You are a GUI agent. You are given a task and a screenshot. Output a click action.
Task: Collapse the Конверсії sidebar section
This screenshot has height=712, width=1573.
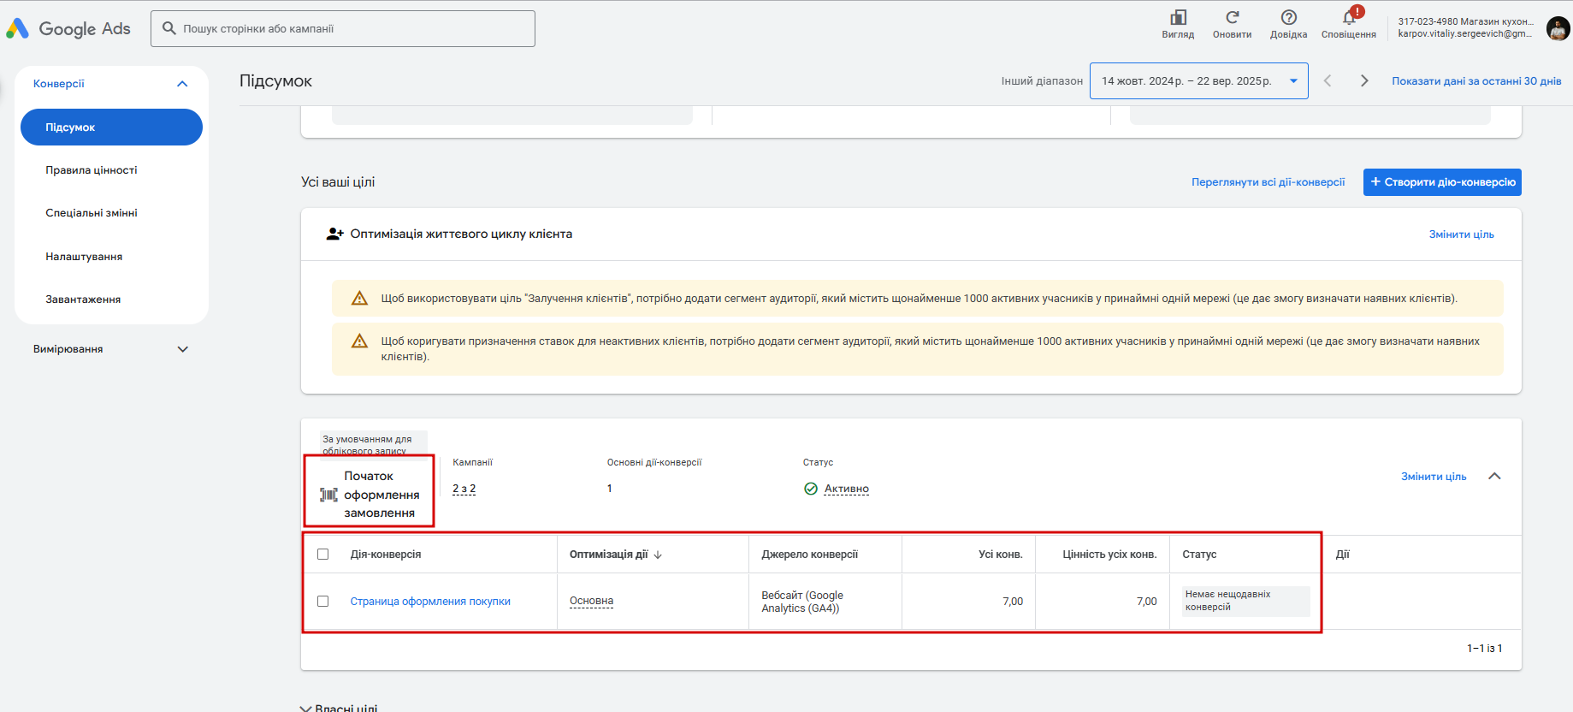click(x=182, y=84)
